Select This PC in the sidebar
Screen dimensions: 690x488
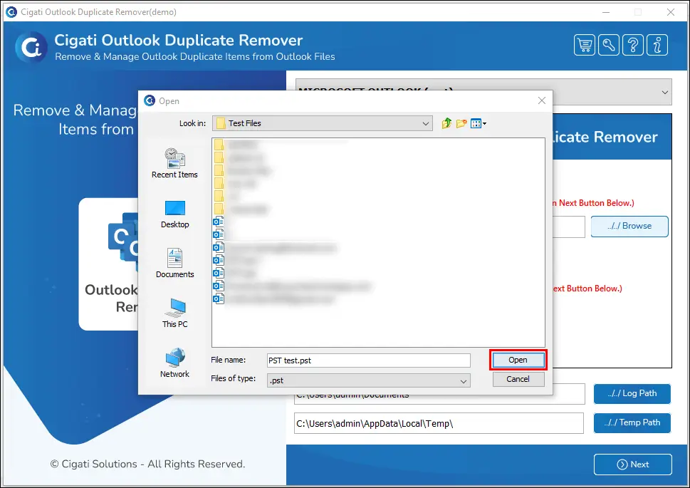point(174,313)
